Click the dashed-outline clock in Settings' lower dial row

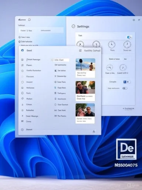(x=123, y=68)
